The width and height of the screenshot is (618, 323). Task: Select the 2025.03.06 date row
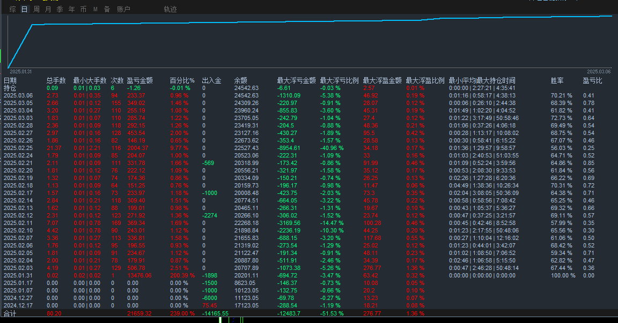click(18, 95)
